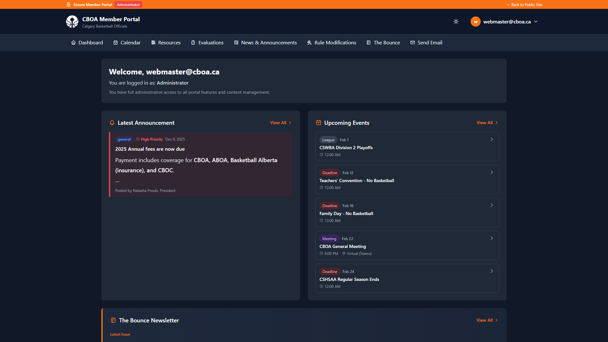This screenshot has height=342, width=608.
Task: Click the bell icon beside Latest Announcement
Action: [x=112, y=123]
